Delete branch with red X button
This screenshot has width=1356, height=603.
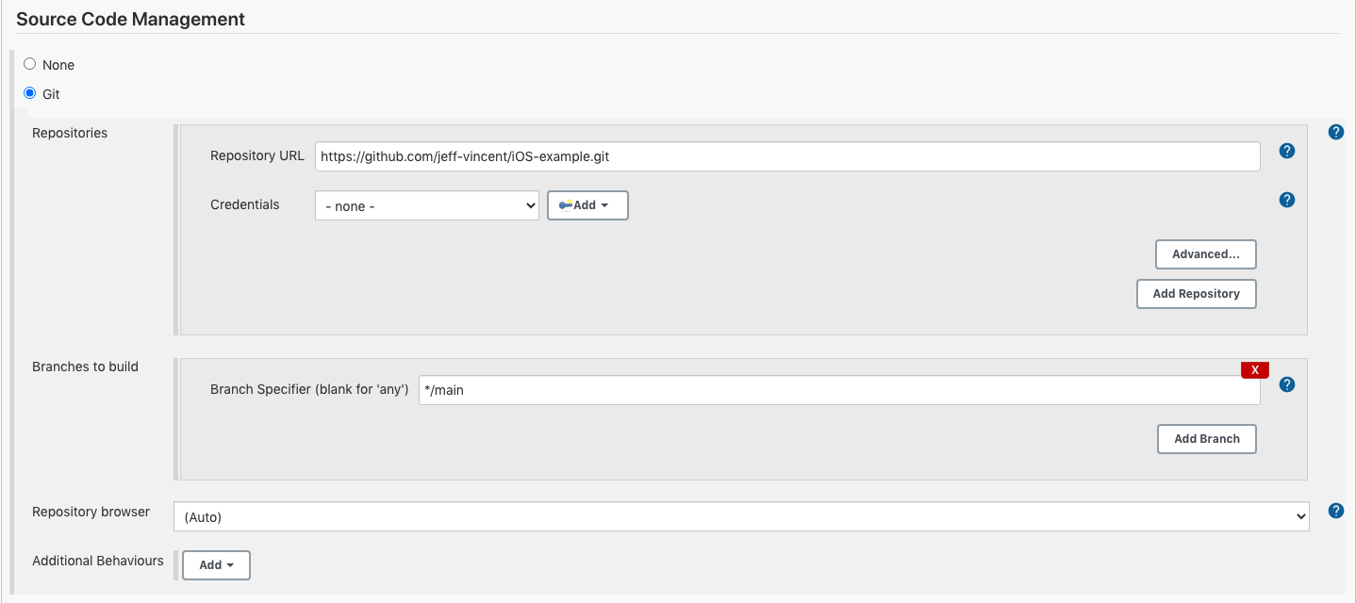pos(1254,369)
